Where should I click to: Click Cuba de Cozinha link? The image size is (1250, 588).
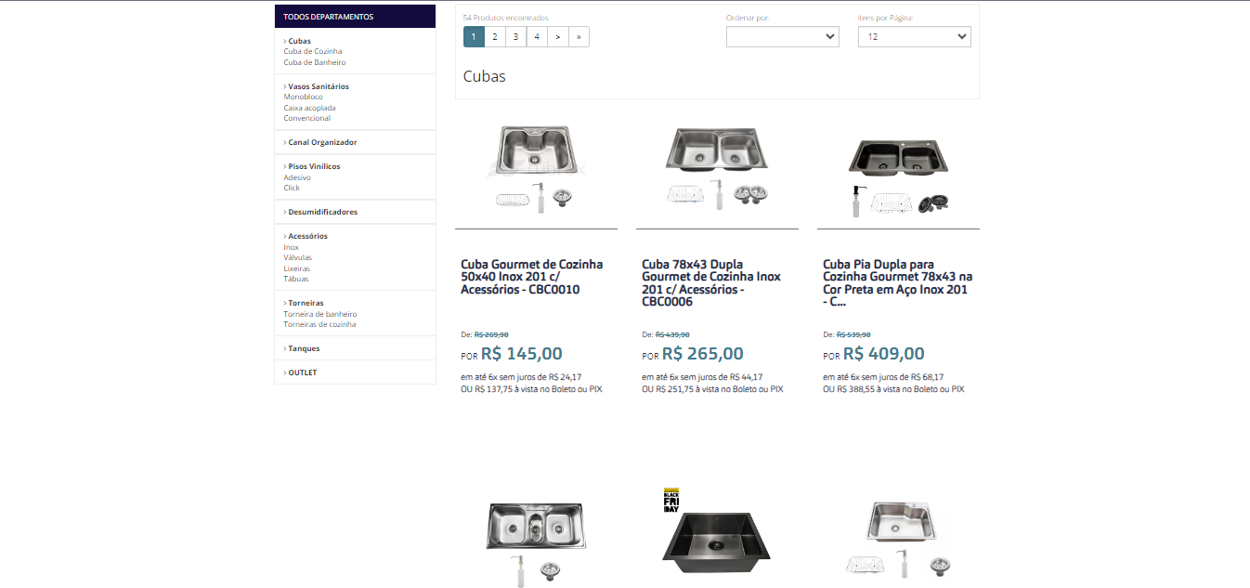pos(313,52)
